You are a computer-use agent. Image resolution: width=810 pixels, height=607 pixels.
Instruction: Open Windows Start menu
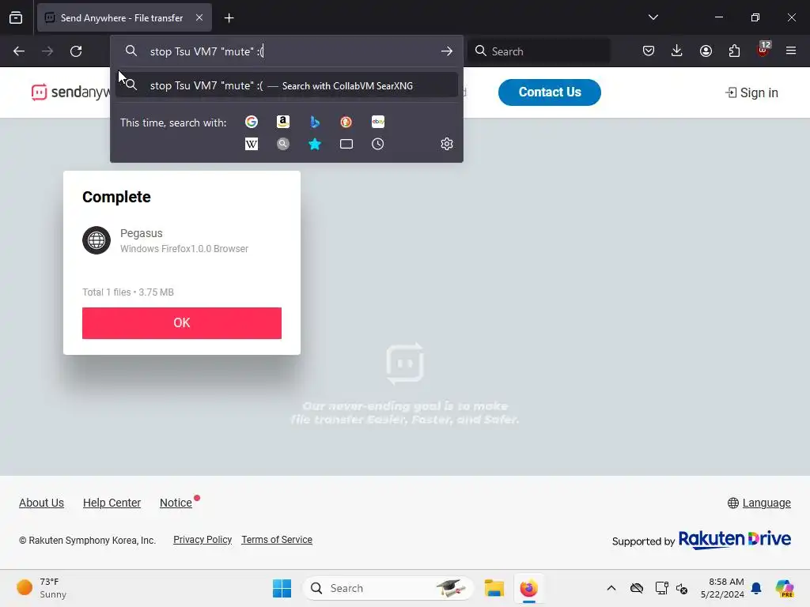(282, 588)
